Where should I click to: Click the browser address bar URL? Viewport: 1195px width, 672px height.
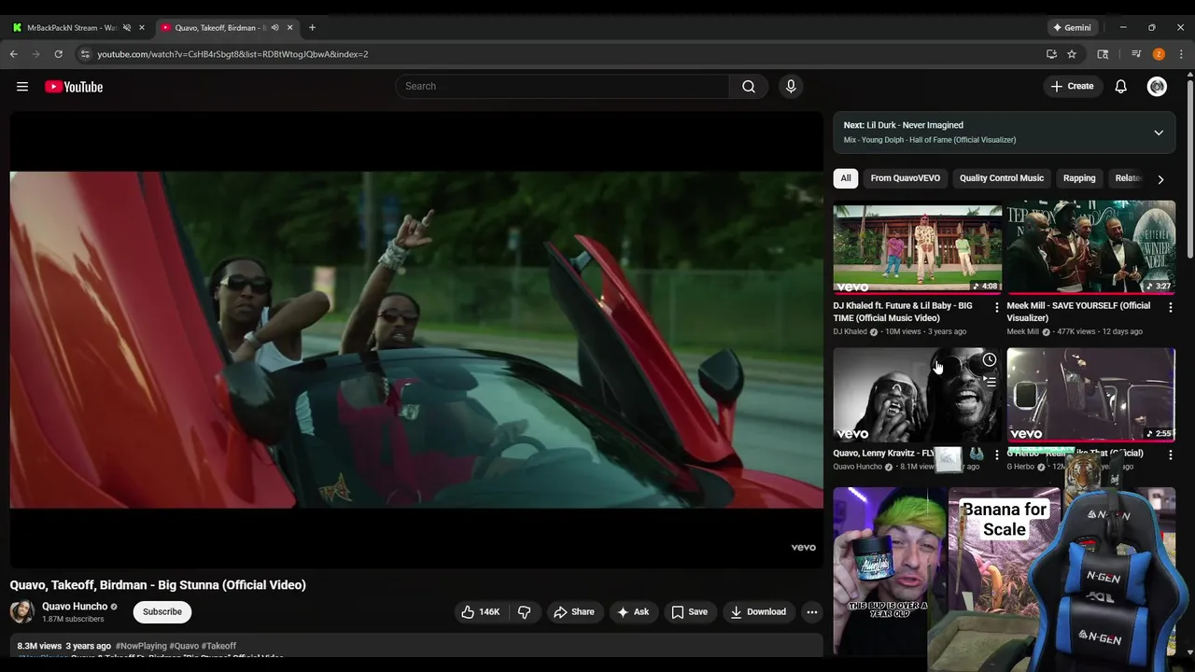(232, 54)
